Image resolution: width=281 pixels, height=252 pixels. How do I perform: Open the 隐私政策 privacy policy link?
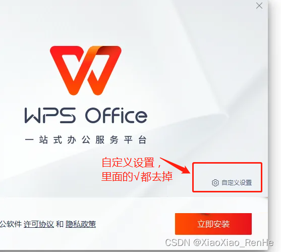pos(81,224)
